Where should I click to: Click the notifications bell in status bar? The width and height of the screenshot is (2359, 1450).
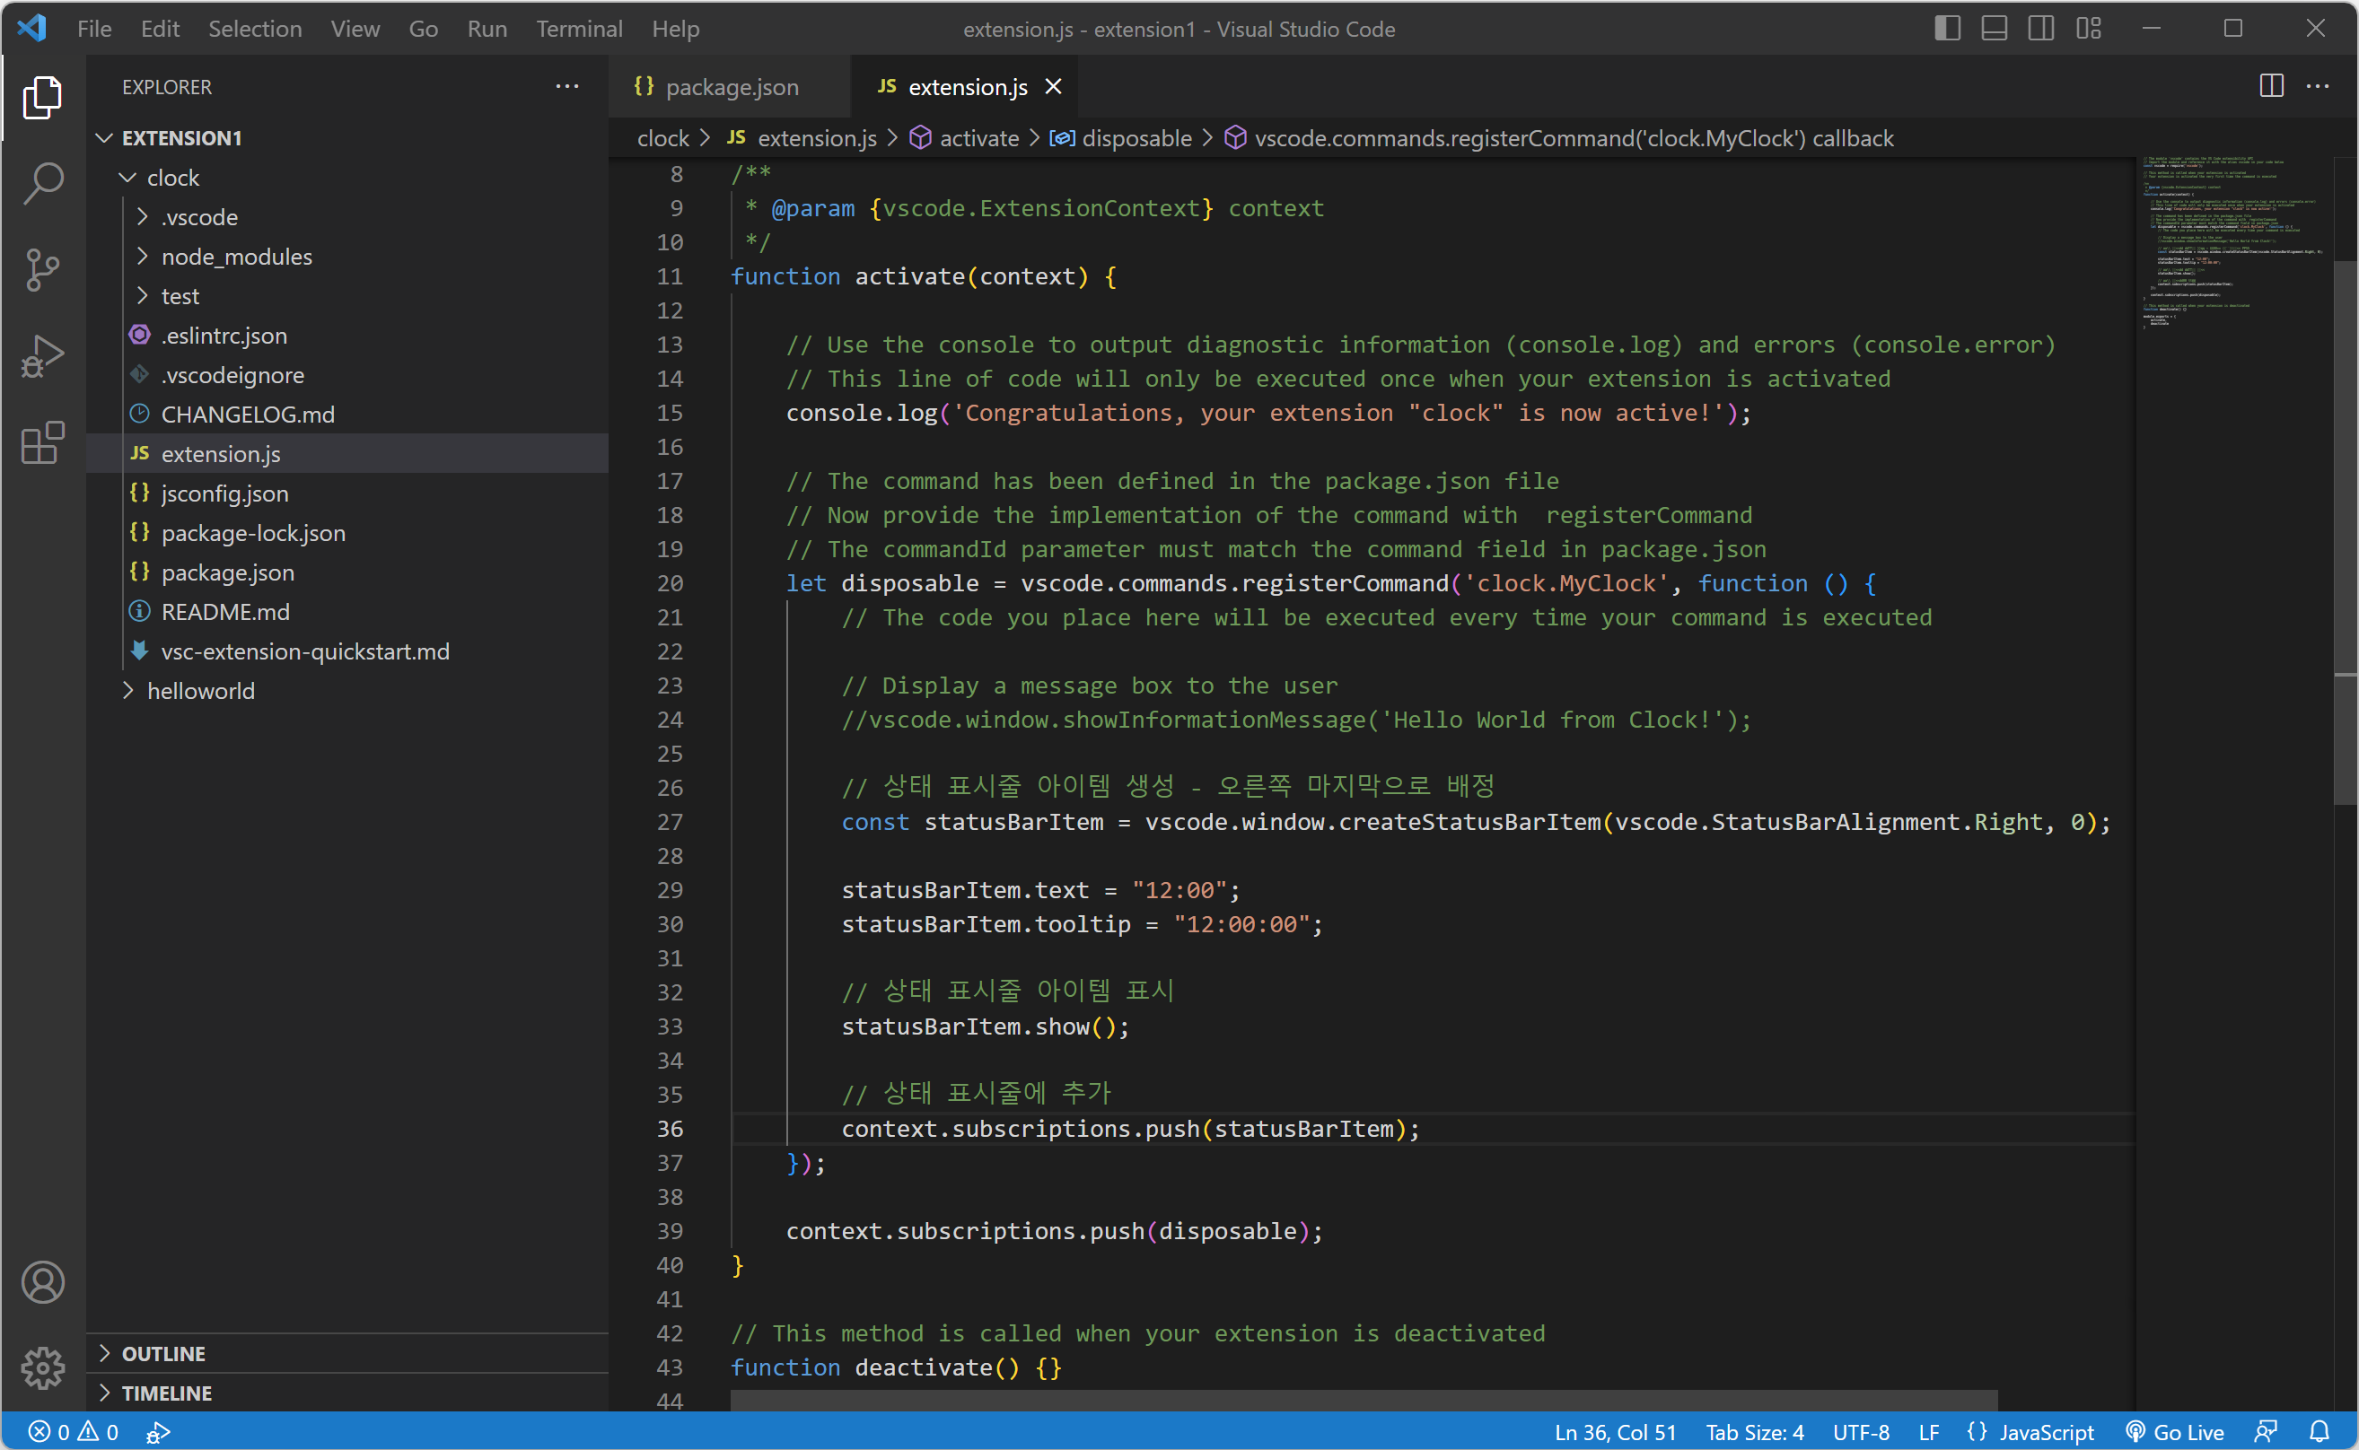point(2319,1432)
